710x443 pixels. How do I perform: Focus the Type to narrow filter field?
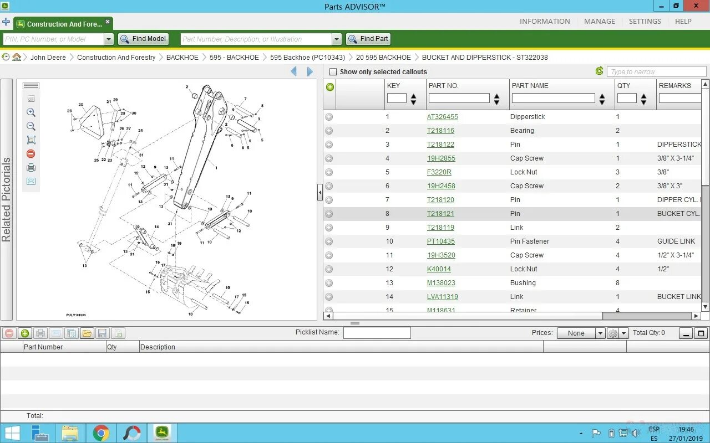tap(656, 71)
